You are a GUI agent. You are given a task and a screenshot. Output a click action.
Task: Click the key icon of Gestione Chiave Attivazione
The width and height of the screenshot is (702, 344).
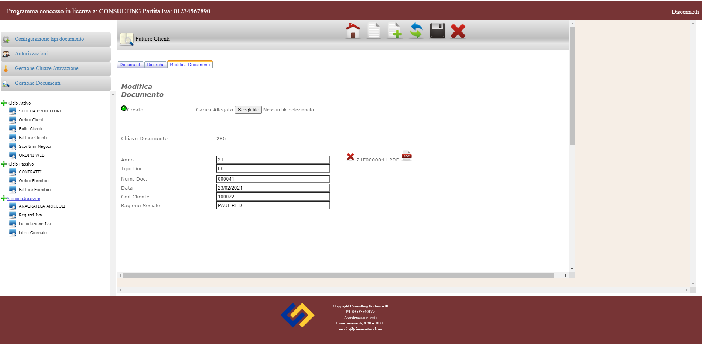[6, 69]
